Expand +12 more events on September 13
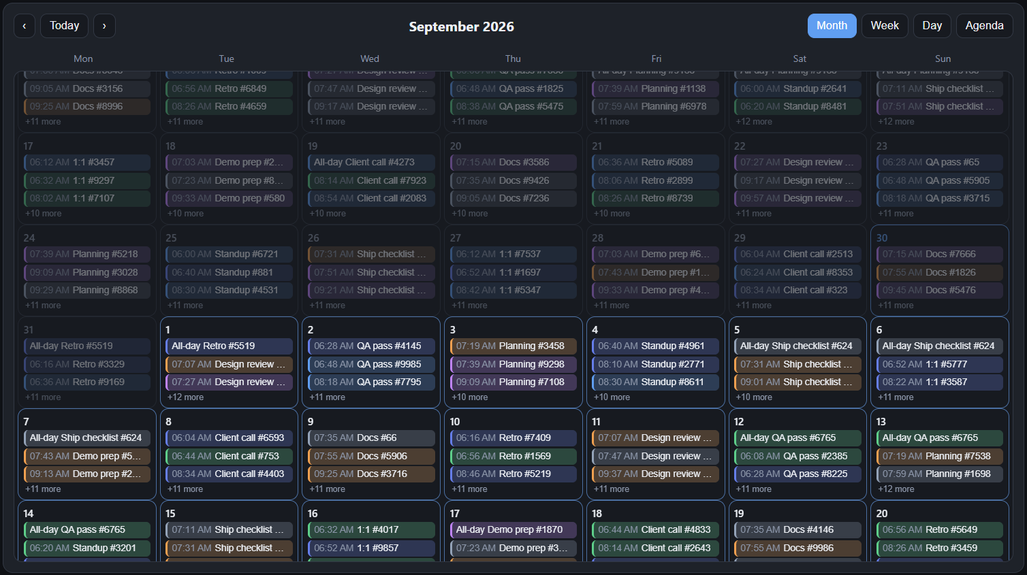 click(x=896, y=489)
